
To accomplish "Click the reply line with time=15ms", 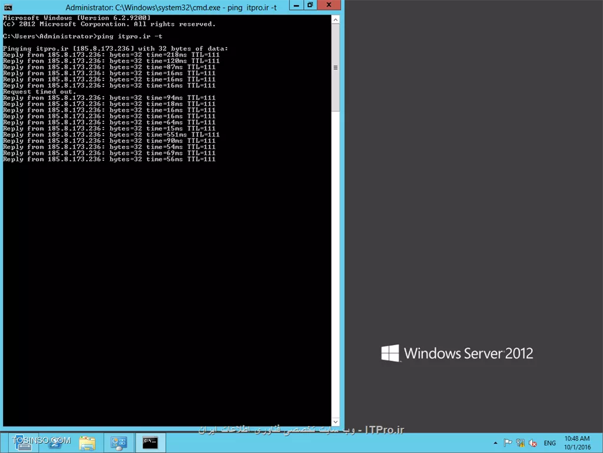I will [x=109, y=128].
